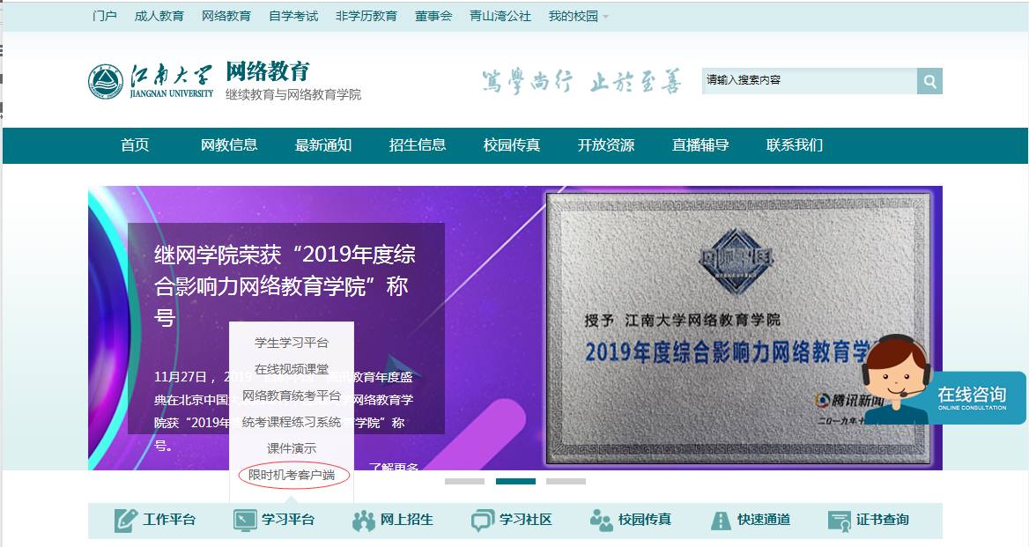Click the search magnifier icon
1029x547 pixels.
click(x=929, y=81)
